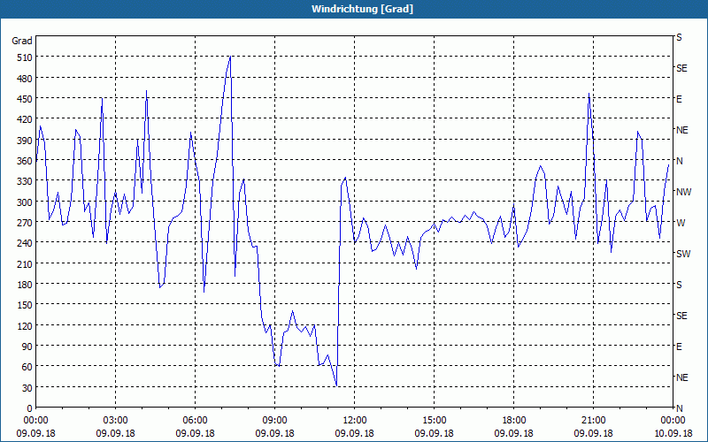Click the 90 y-axis value

pyautogui.click(x=27, y=347)
